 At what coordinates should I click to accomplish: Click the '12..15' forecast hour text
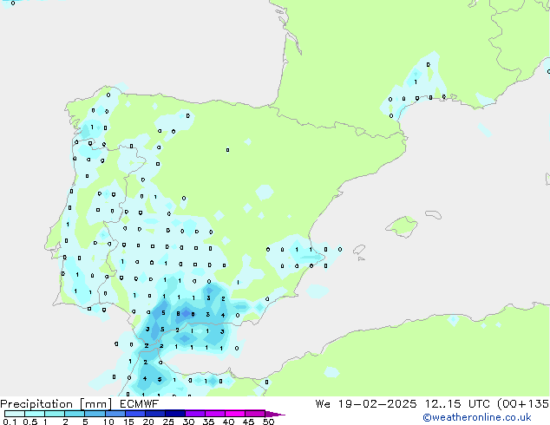click(443, 404)
